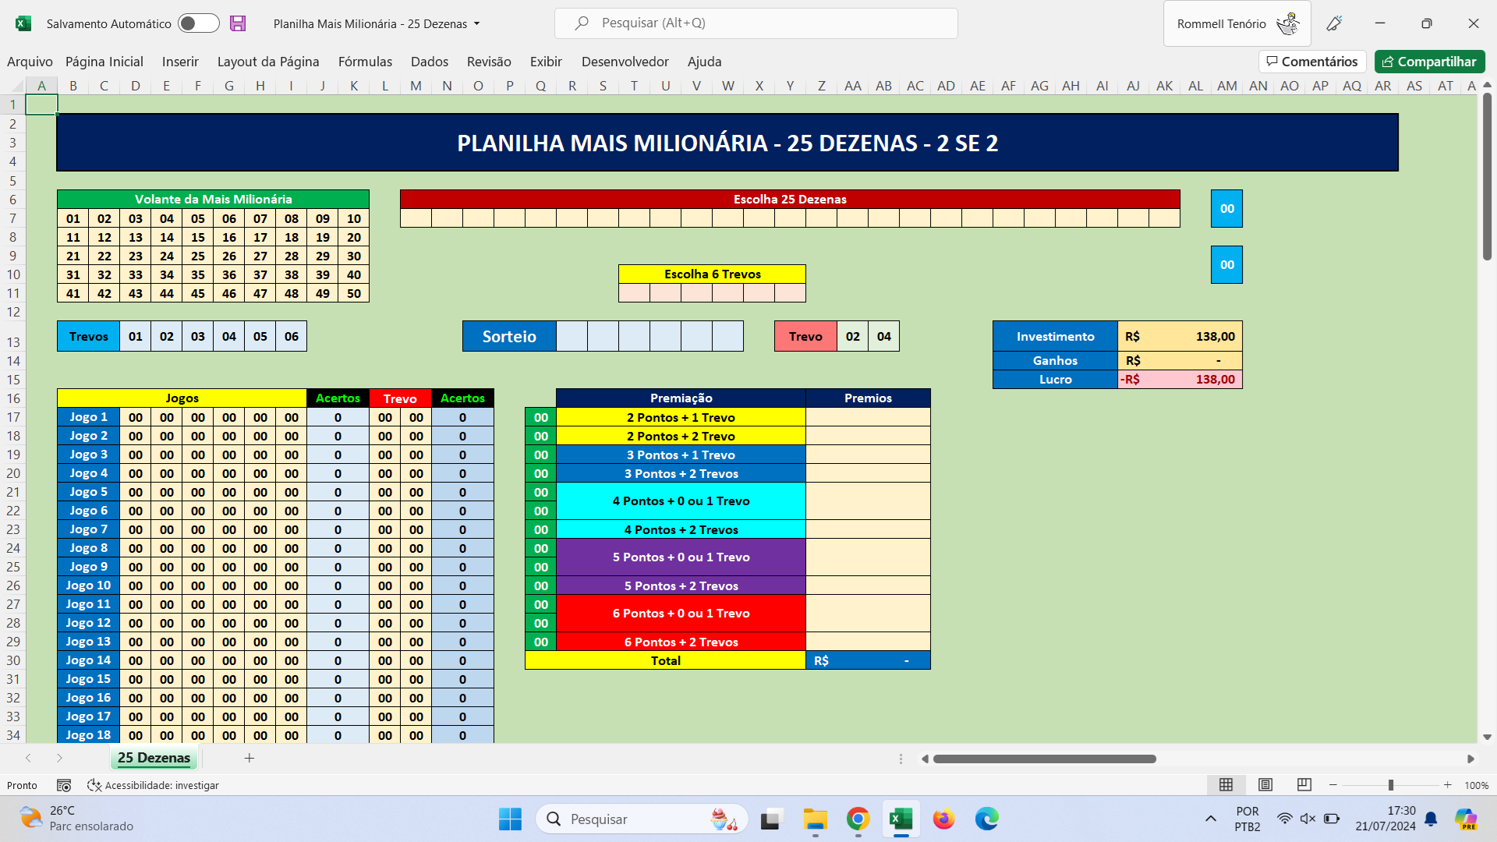Click the horizontal scroll right arrow
Viewport: 1497px width, 842px height.
1470,759
